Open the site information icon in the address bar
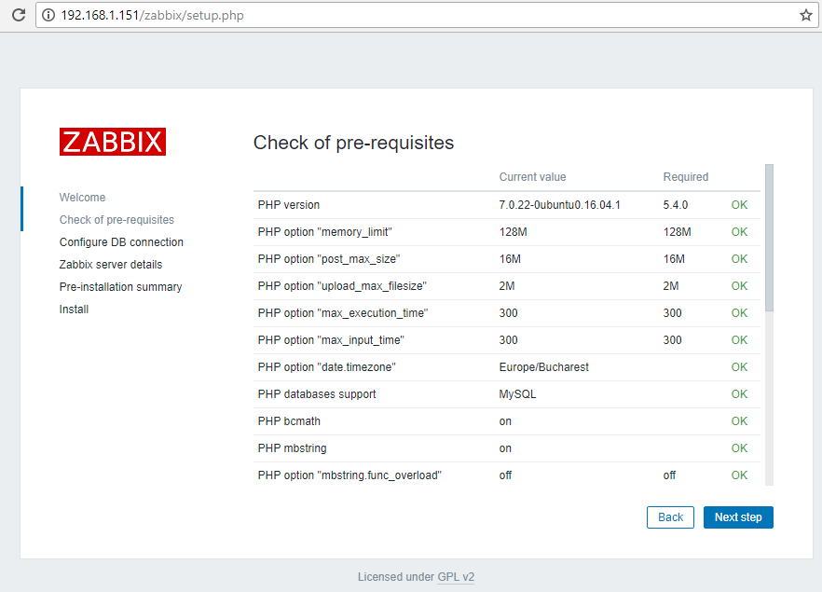 coord(48,15)
